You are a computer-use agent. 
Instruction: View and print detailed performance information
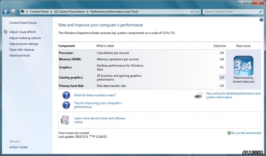coord(233,95)
